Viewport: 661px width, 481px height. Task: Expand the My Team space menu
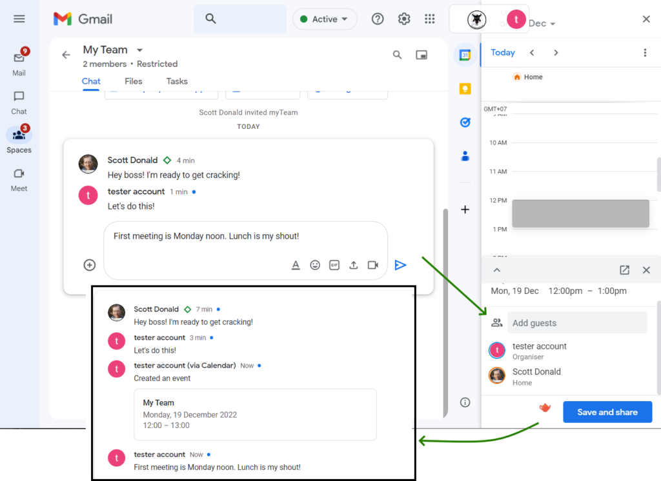coord(141,50)
